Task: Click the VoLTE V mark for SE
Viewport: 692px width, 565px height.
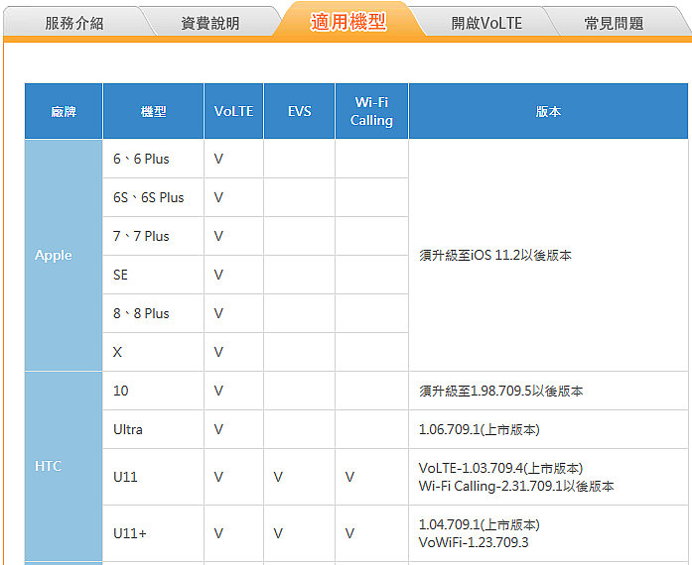Action: (218, 275)
